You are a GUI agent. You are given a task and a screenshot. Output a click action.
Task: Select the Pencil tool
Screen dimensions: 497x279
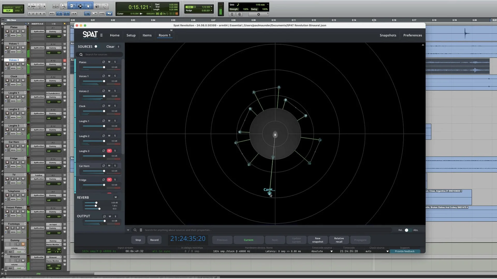[105, 6]
